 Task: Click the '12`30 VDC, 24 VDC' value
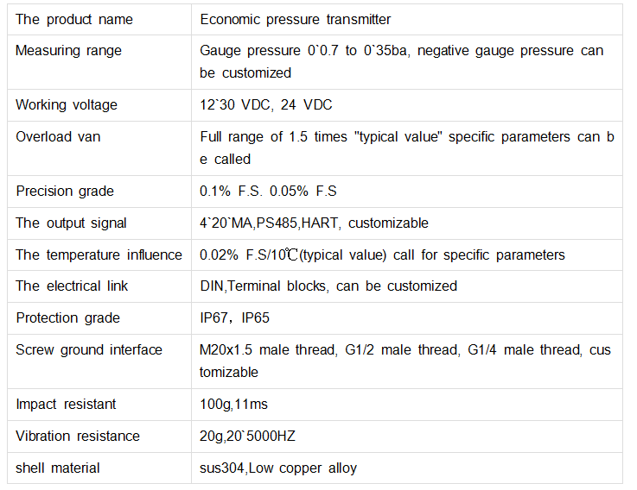tap(266, 105)
